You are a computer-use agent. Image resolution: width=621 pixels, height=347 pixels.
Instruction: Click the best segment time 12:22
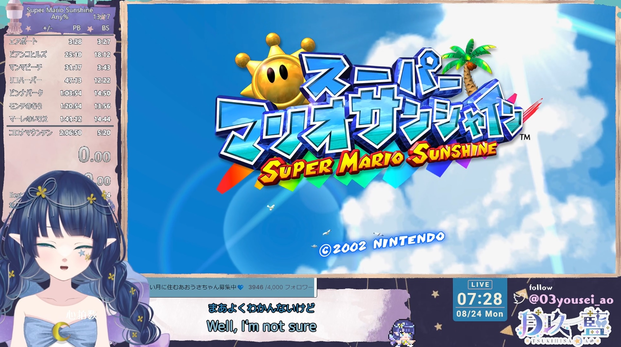coord(102,80)
